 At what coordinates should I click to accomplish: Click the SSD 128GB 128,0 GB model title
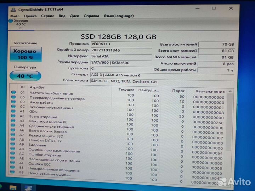point(119,37)
